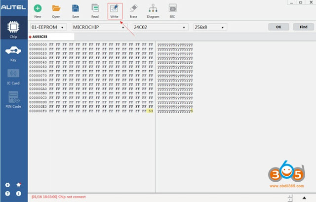The image size is (316, 202).
Task: Expand the log panel with up arrow
Action: coord(304,198)
